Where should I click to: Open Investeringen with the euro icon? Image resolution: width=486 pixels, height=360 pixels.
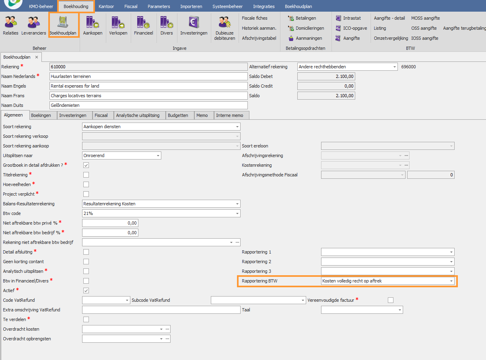194,25
